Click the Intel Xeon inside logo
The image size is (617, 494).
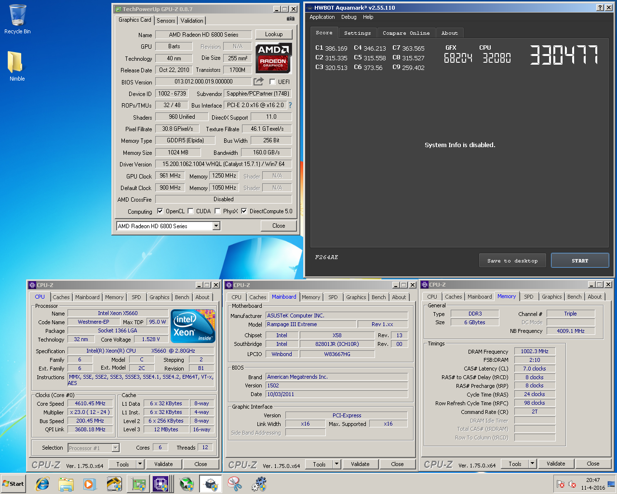[x=194, y=326]
